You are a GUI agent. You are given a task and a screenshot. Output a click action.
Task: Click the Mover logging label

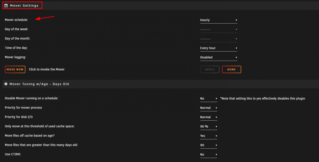[15, 57]
